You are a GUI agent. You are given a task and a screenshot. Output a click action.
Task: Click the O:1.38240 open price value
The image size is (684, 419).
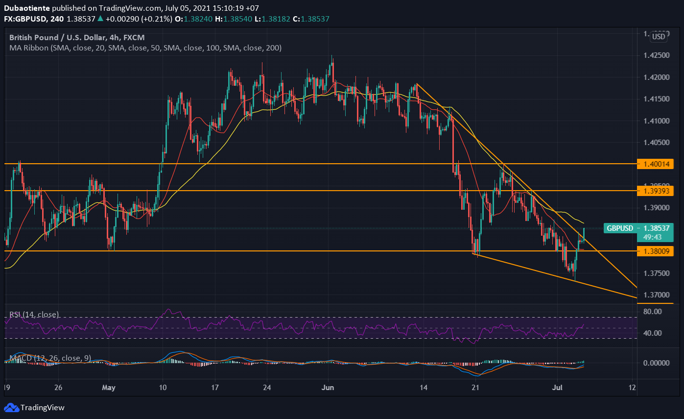(x=194, y=19)
